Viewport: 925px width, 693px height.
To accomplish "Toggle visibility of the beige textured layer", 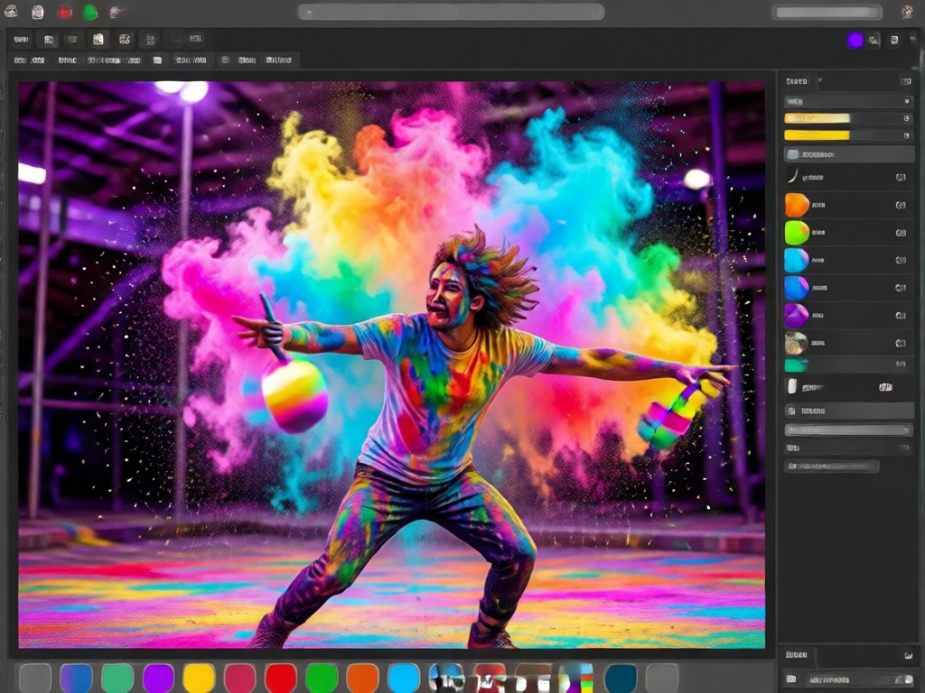I will coord(901,343).
